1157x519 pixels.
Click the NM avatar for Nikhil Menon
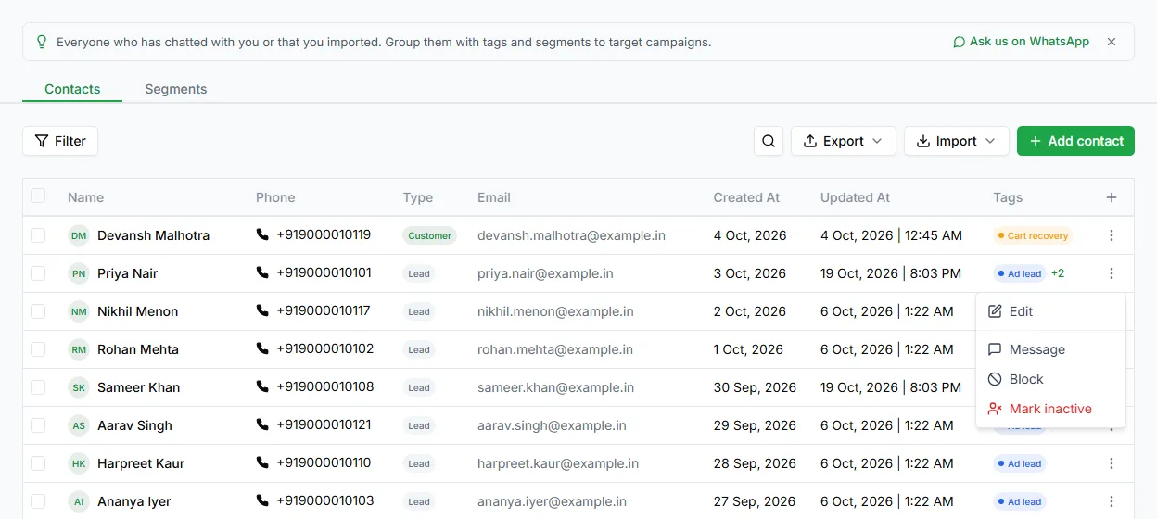[x=79, y=311]
